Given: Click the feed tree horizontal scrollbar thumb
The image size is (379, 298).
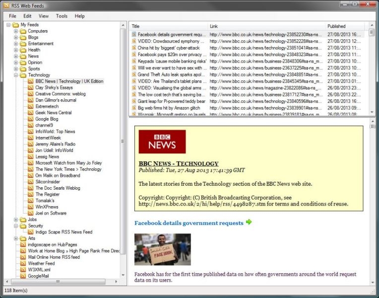Looking at the screenshot, I should 58,282.
